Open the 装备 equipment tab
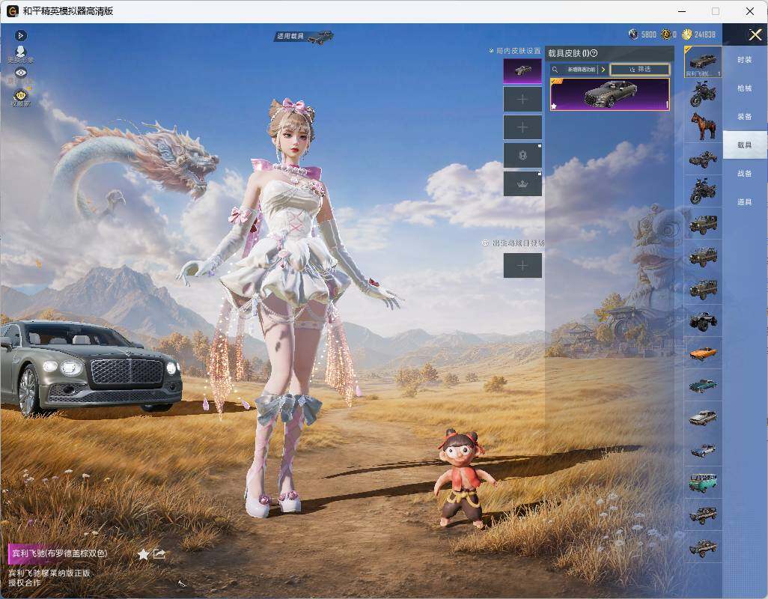This screenshot has width=768, height=599. coord(745,117)
